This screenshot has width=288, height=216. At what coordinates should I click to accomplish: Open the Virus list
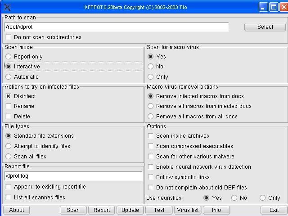click(x=188, y=210)
